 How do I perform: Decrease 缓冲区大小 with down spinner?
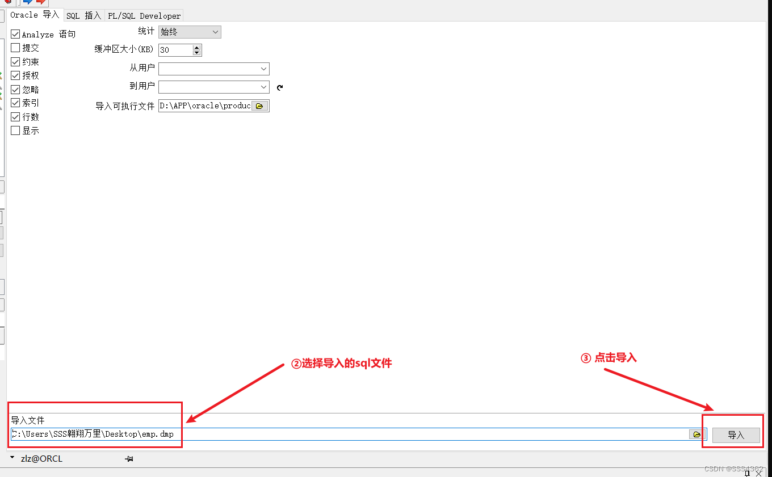click(197, 53)
